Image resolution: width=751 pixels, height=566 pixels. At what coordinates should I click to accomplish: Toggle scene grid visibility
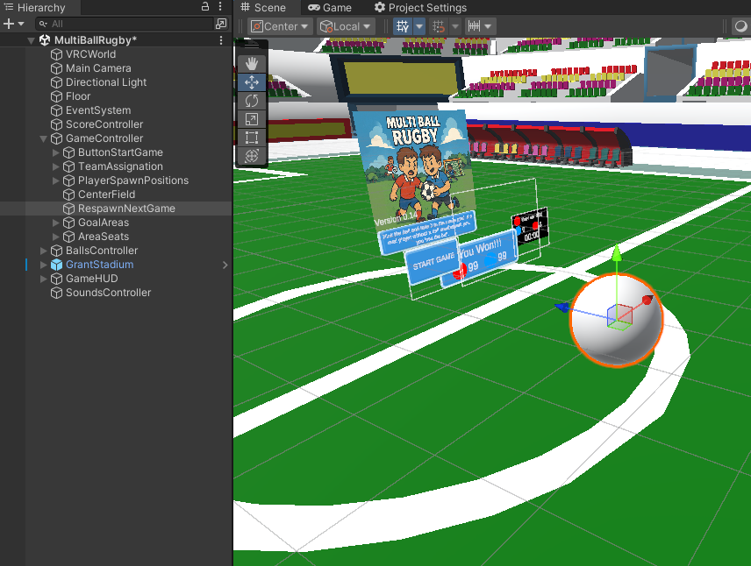403,26
